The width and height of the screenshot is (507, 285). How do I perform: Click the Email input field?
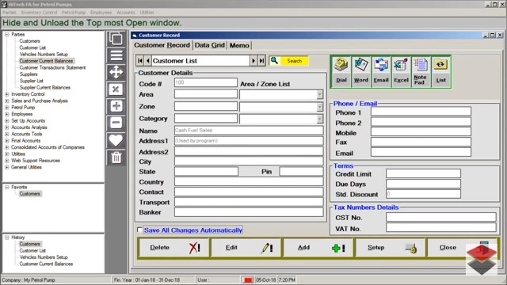point(421,153)
